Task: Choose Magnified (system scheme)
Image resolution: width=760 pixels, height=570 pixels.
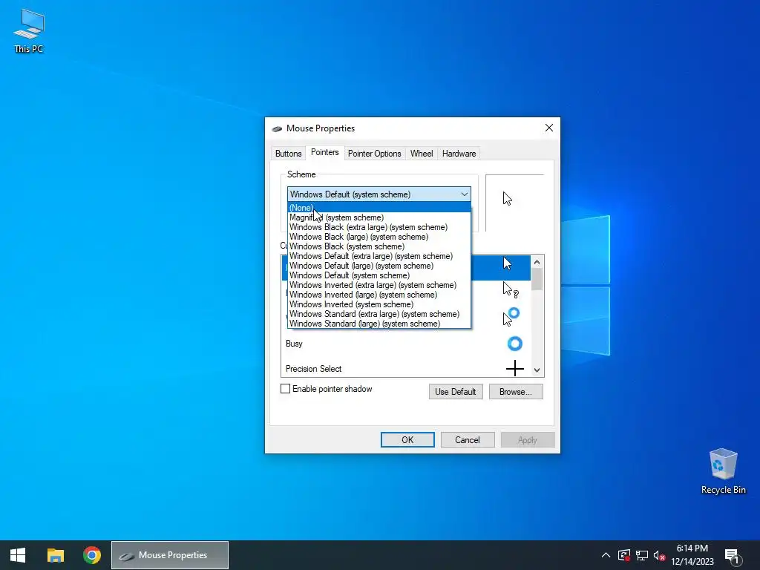Action: [379, 217]
